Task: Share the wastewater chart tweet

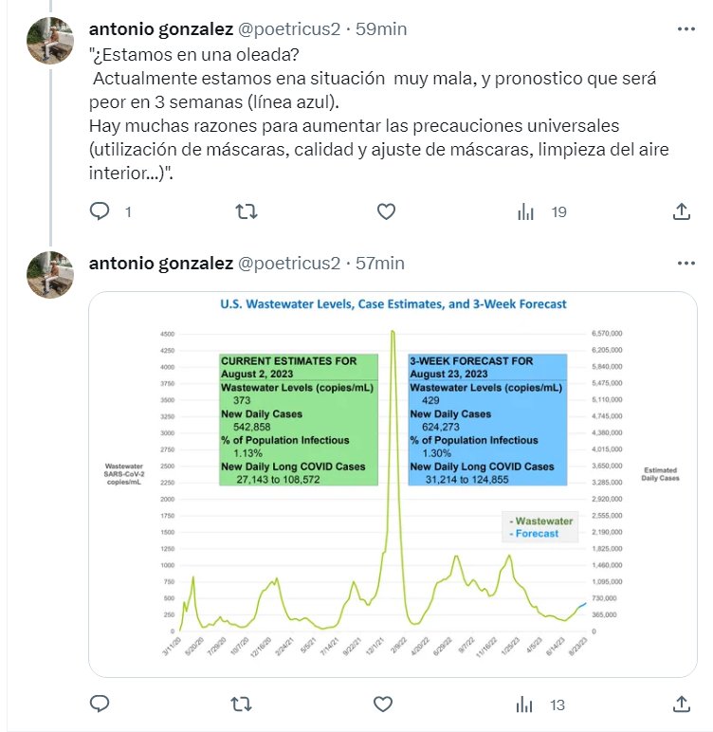Action: [x=681, y=704]
